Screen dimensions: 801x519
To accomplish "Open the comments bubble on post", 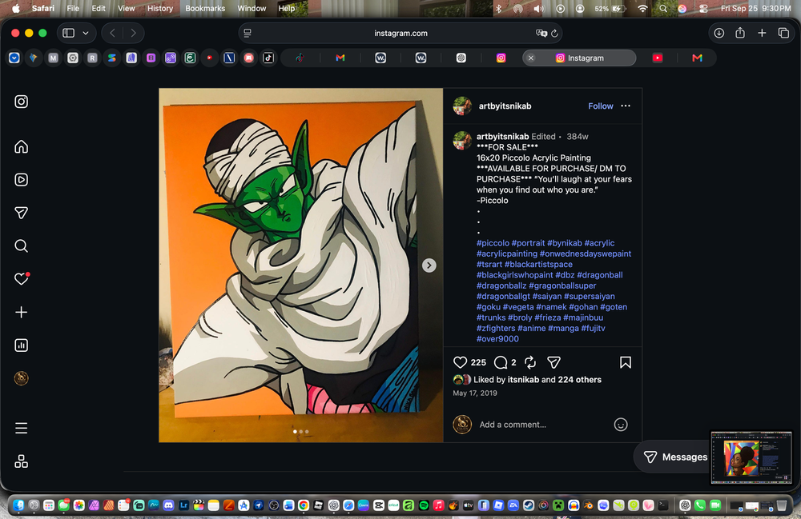I will pyautogui.click(x=501, y=362).
